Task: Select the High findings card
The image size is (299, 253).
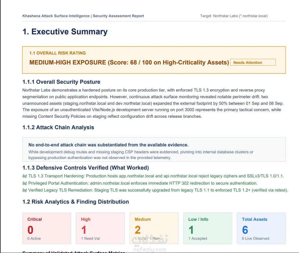Action: pyautogui.click(x=100, y=228)
